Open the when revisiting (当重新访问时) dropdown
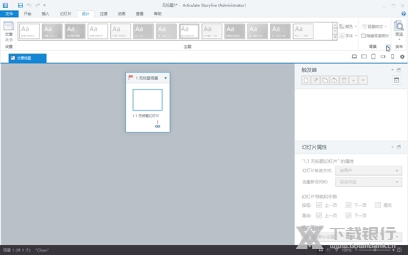Image resolution: width=408 pixels, height=255 pixels. click(369, 182)
